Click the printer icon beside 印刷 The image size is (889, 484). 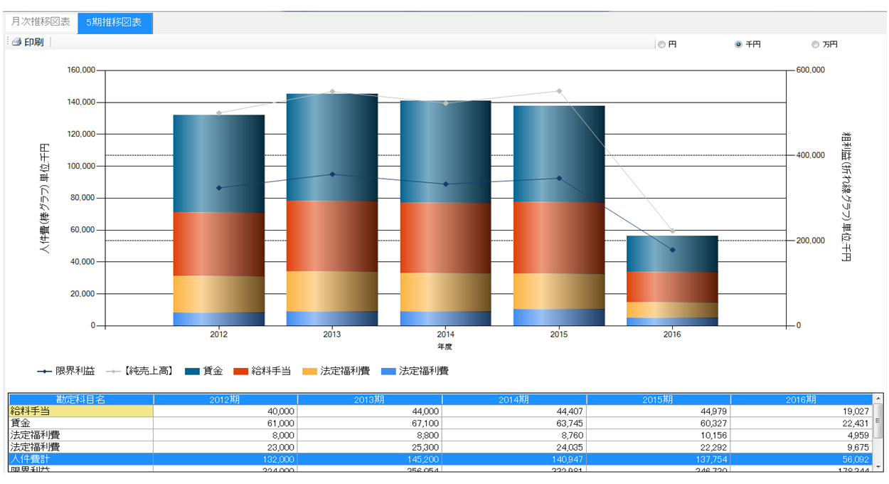pos(16,43)
